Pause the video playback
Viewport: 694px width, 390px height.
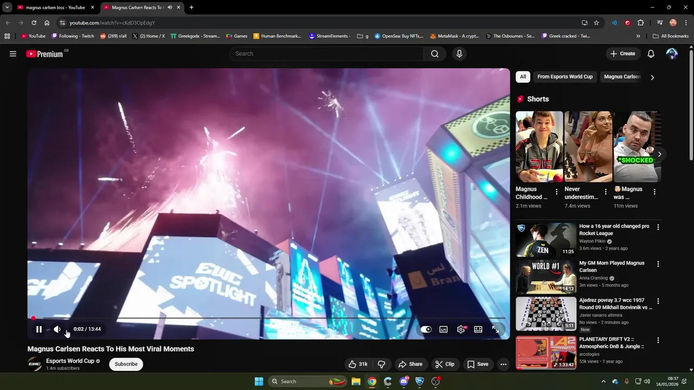tap(39, 329)
